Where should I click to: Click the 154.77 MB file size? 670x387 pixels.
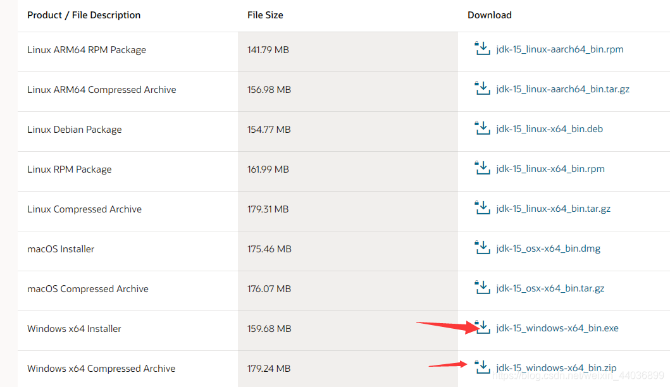click(269, 130)
